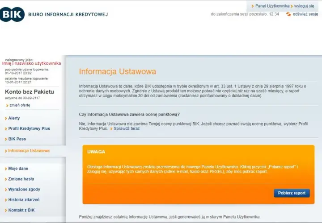Screen dimensions: 322x223
Task: Click the session time remaining 12:34
Action: 274,14
